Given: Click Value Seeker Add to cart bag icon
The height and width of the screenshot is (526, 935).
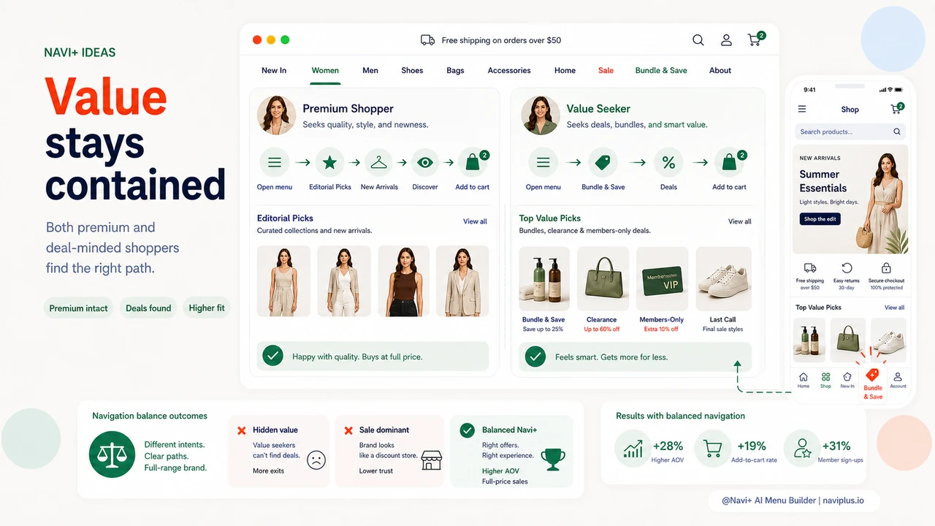Looking at the screenshot, I should coord(730,162).
